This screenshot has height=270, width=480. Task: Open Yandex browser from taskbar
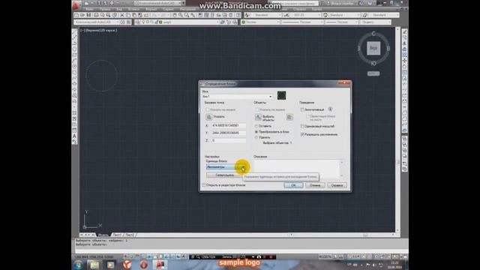(x=127, y=265)
